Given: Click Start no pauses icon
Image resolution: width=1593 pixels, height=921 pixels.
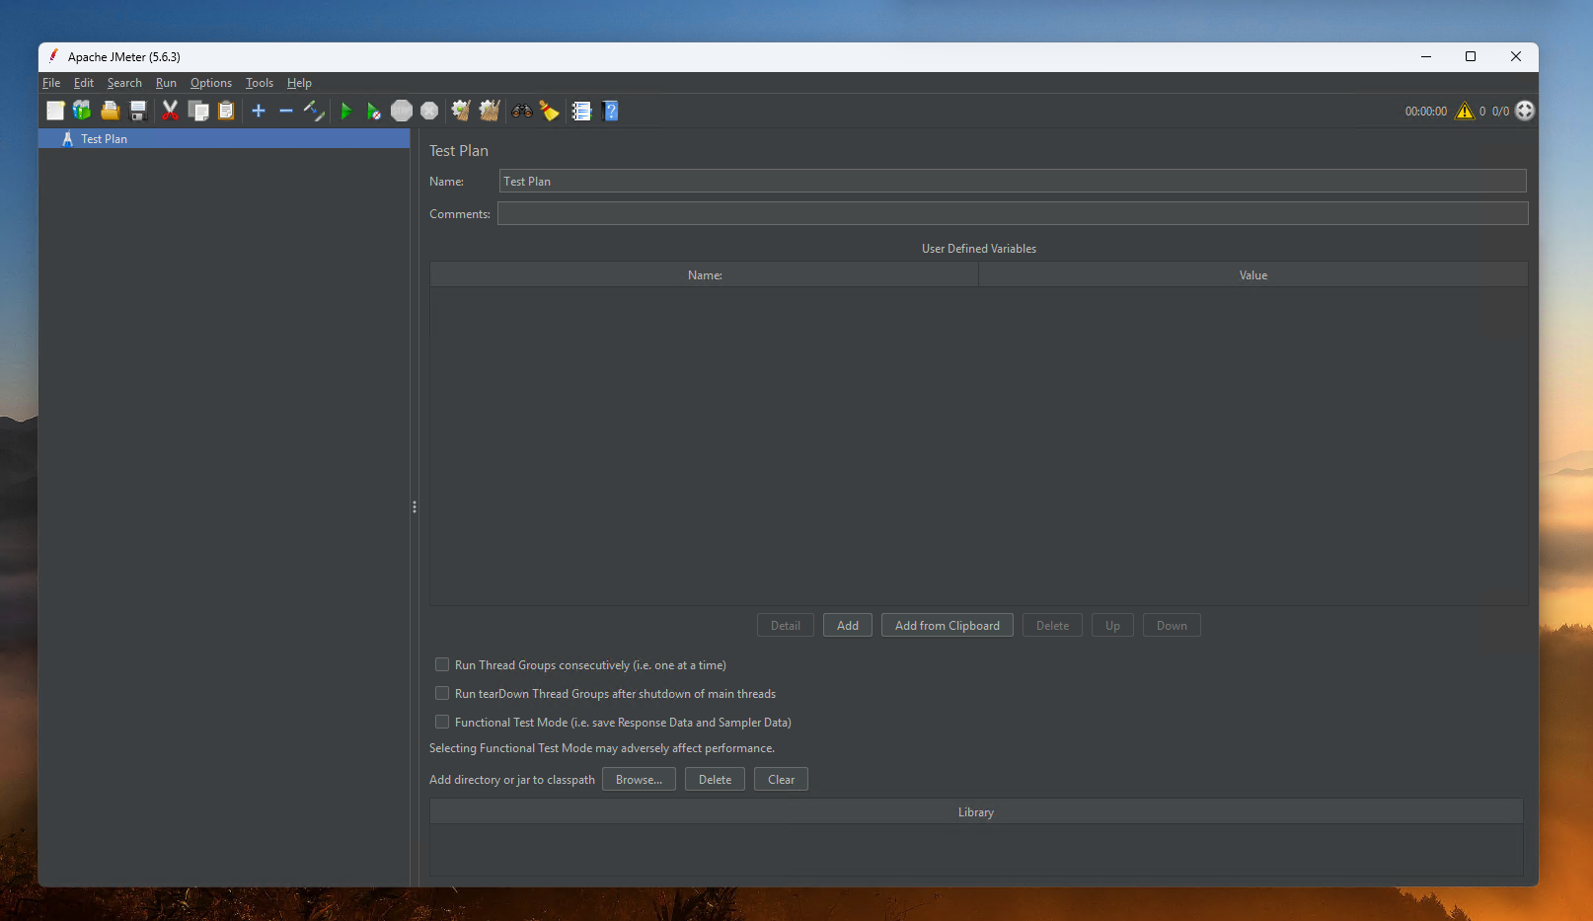Looking at the screenshot, I should point(373,111).
